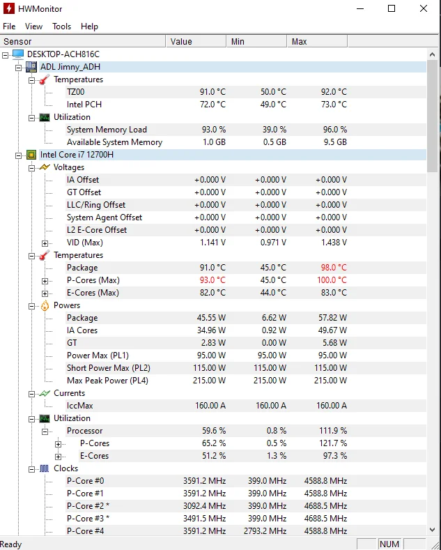
Task: Click the HWMonitor lightning bolt title icon
Action: [9, 9]
